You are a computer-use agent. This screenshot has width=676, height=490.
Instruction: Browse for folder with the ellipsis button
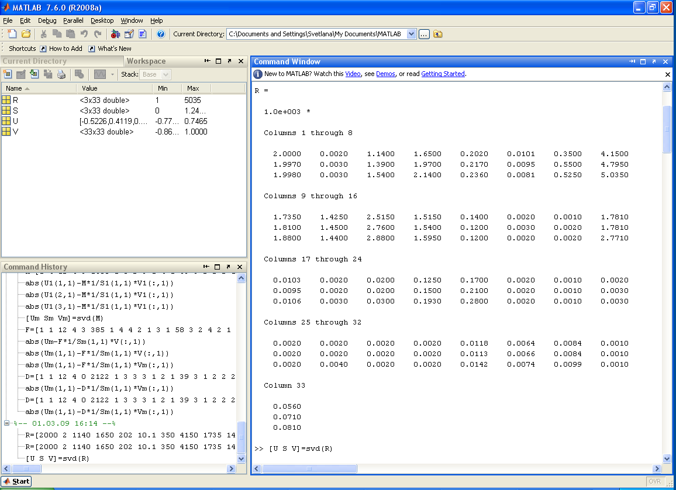[424, 34]
